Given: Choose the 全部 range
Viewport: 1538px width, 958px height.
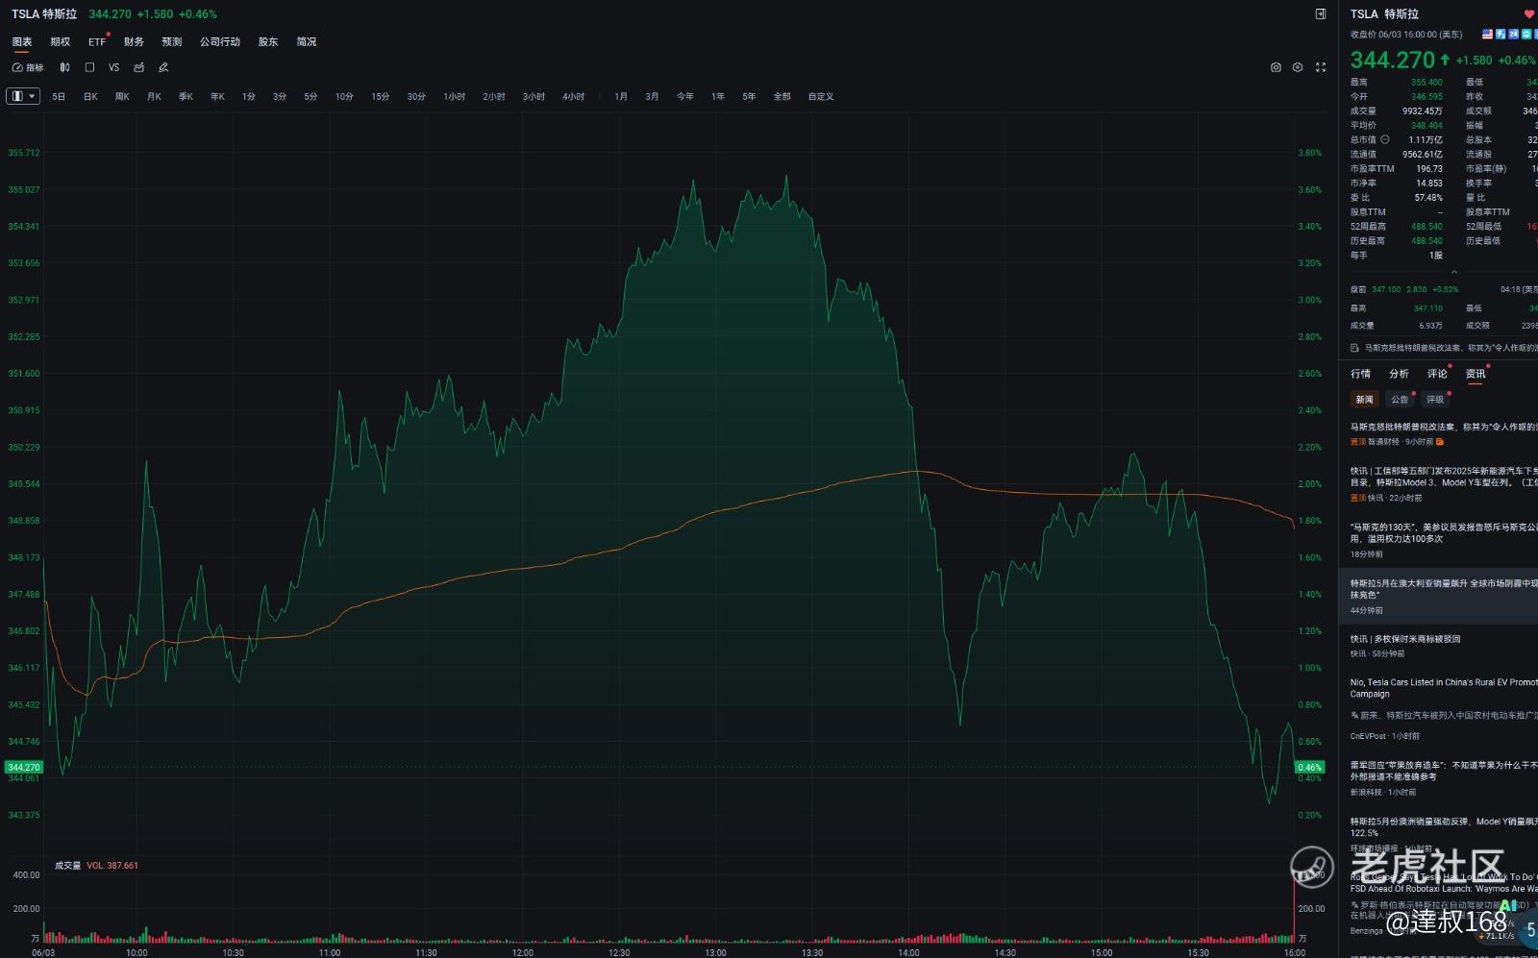Looking at the screenshot, I should point(782,96).
